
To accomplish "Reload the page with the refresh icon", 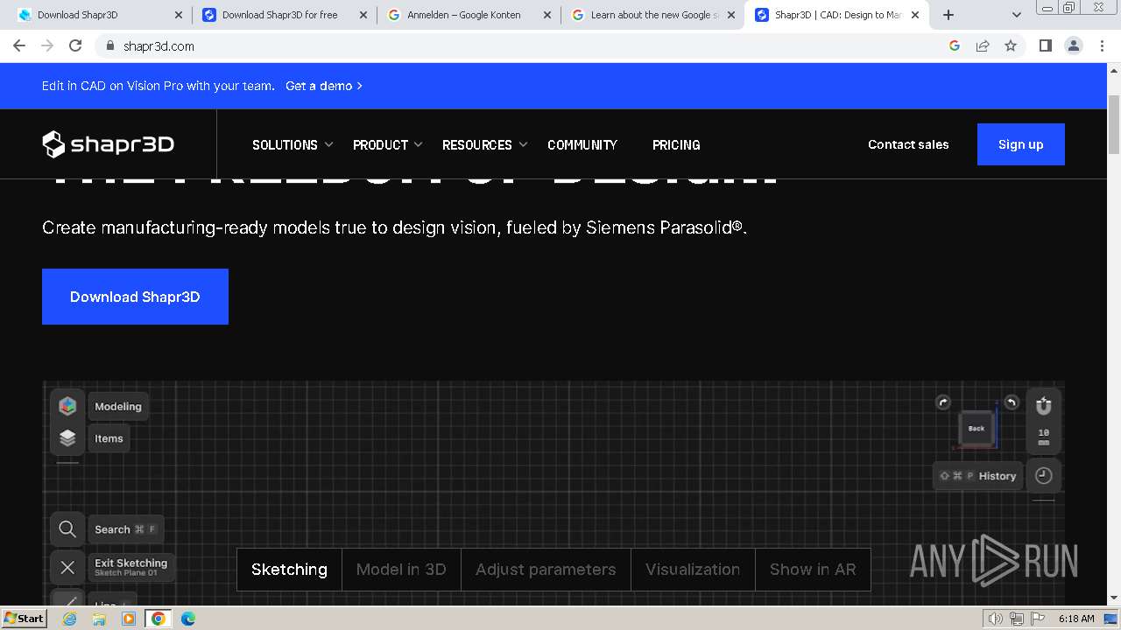I will pyautogui.click(x=75, y=45).
